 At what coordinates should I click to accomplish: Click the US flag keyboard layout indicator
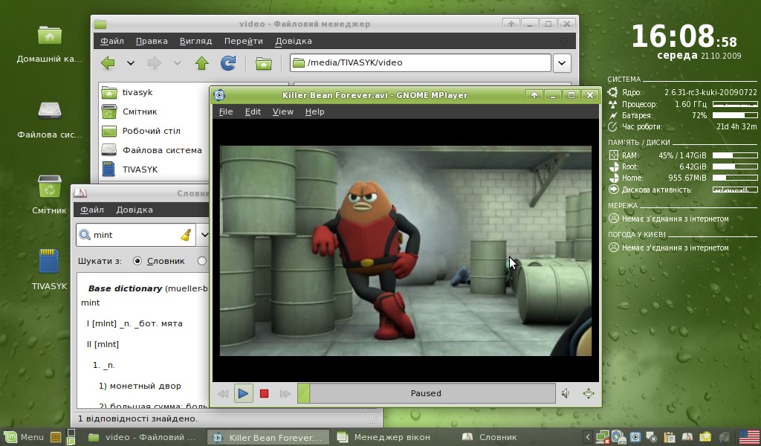749,437
